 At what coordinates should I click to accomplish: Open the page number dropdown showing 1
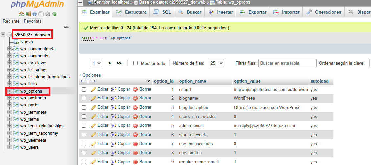(96, 63)
